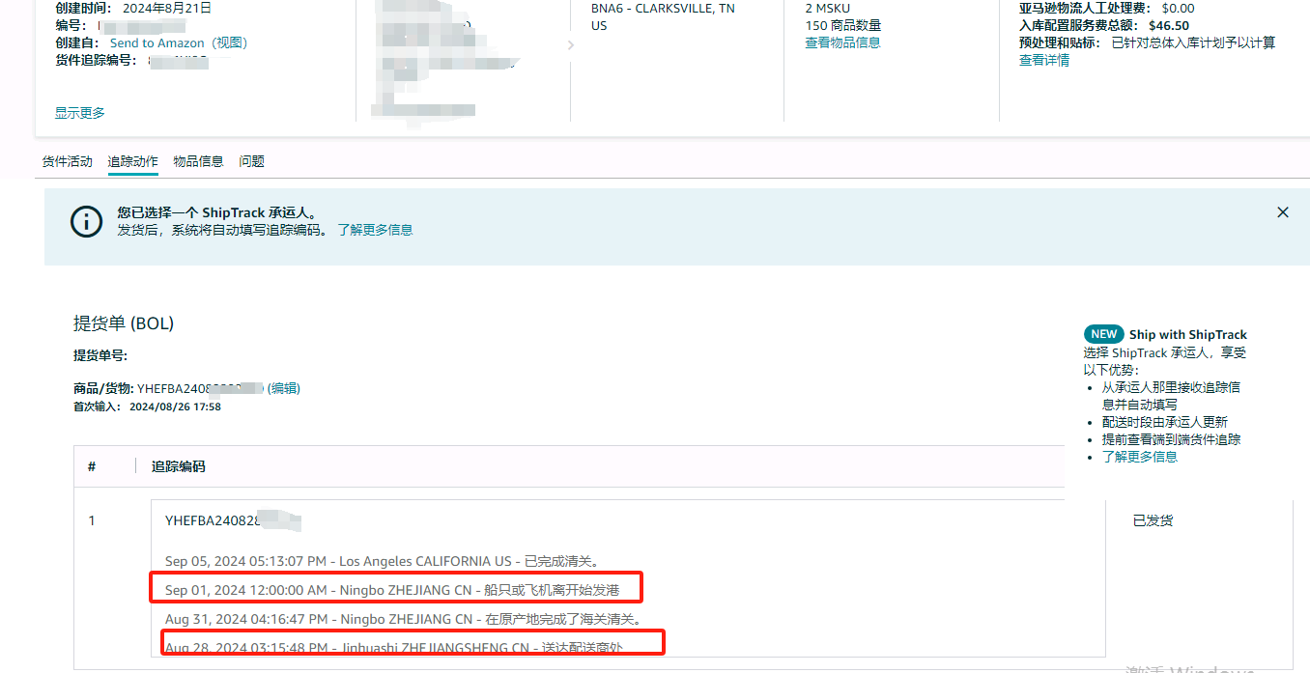Open 了解更多信息 in ShipTrack sidebar
Image resolution: width=1310 pixels, height=673 pixels.
[1140, 457]
